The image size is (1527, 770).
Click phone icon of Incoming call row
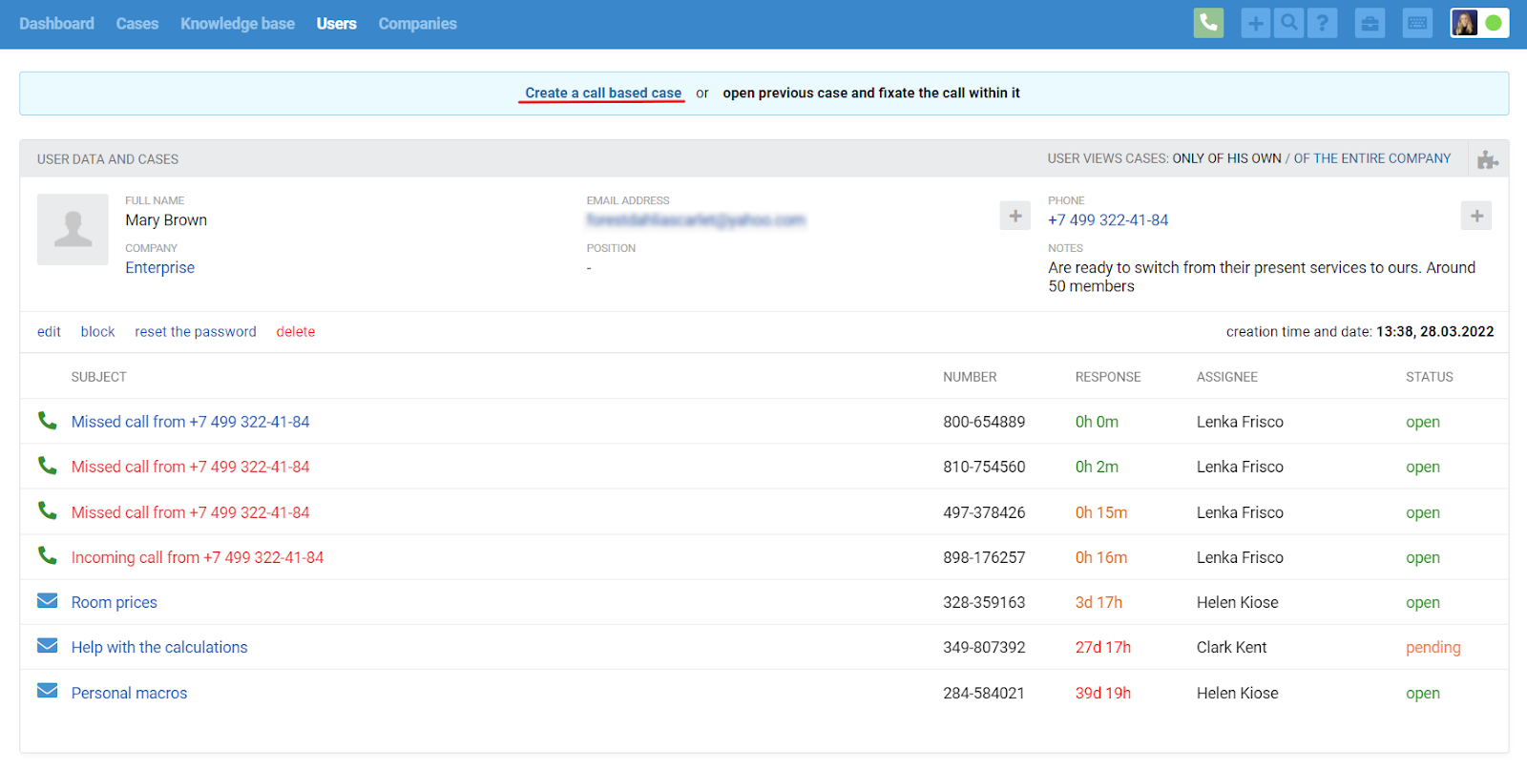point(47,555)
